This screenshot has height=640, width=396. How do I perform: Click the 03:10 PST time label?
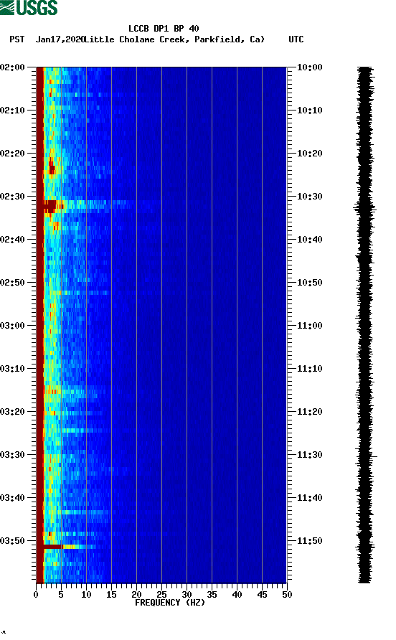12,369
